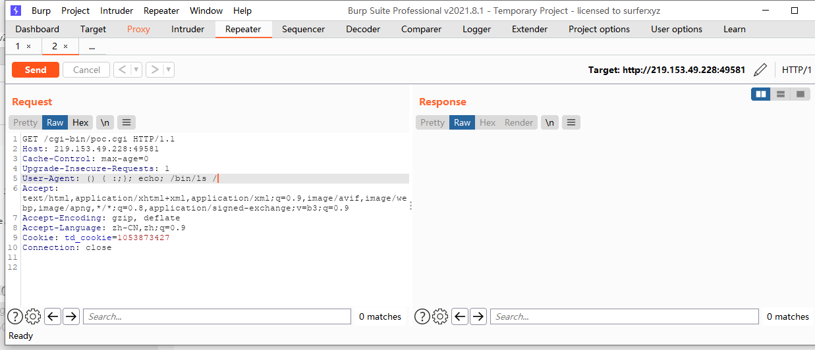Switch to the Sequencer tab
This screenshot has height=350, width=815.
point(304,29)
